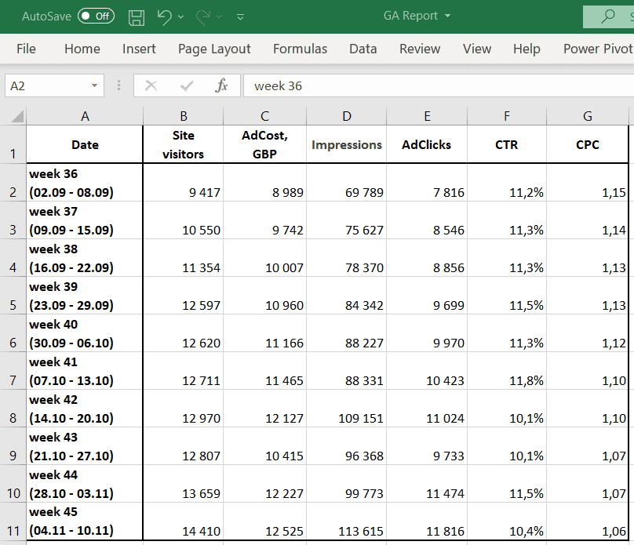Click the Site visitors header cell

183,144
